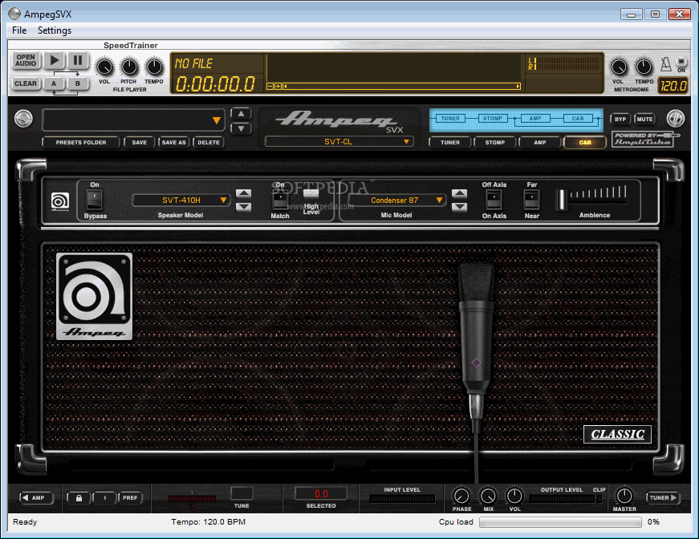Click the PHASE knob
699x539 pixels.
coord(461,496)
